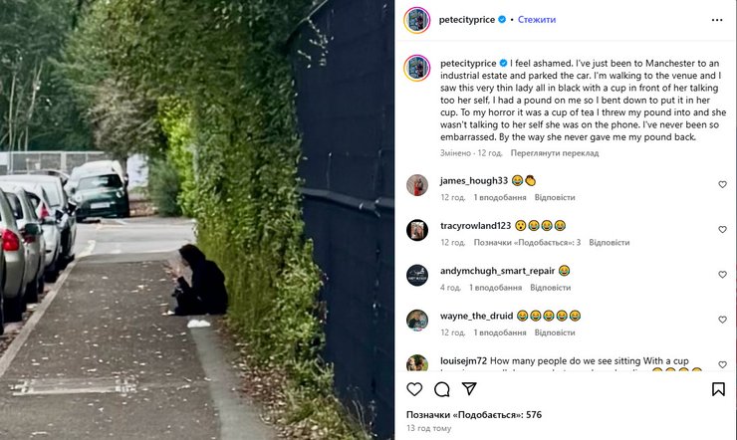The width and height of the screenshot is (737, 440).
Task: Reply to james_hough33 via Відповісти
Action: pyautogui.click(x=555, y=198)
